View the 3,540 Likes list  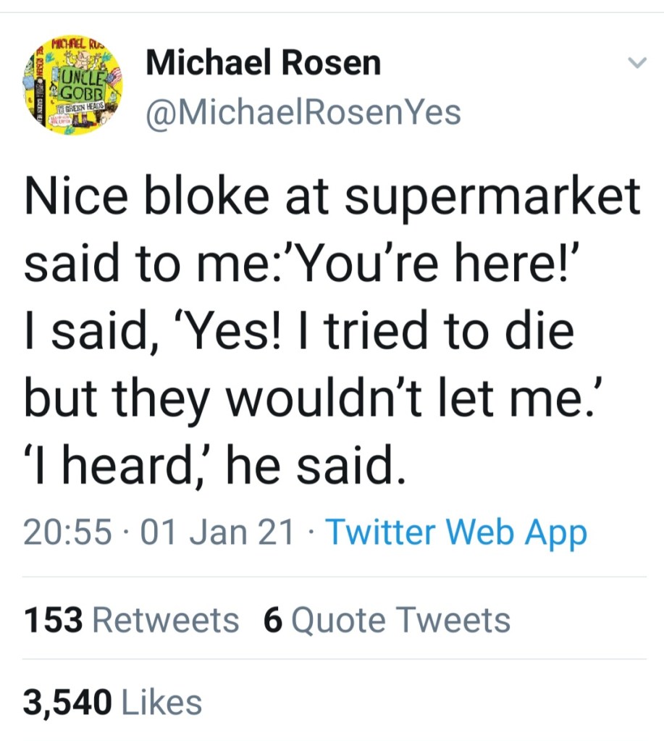pos(113,702)
